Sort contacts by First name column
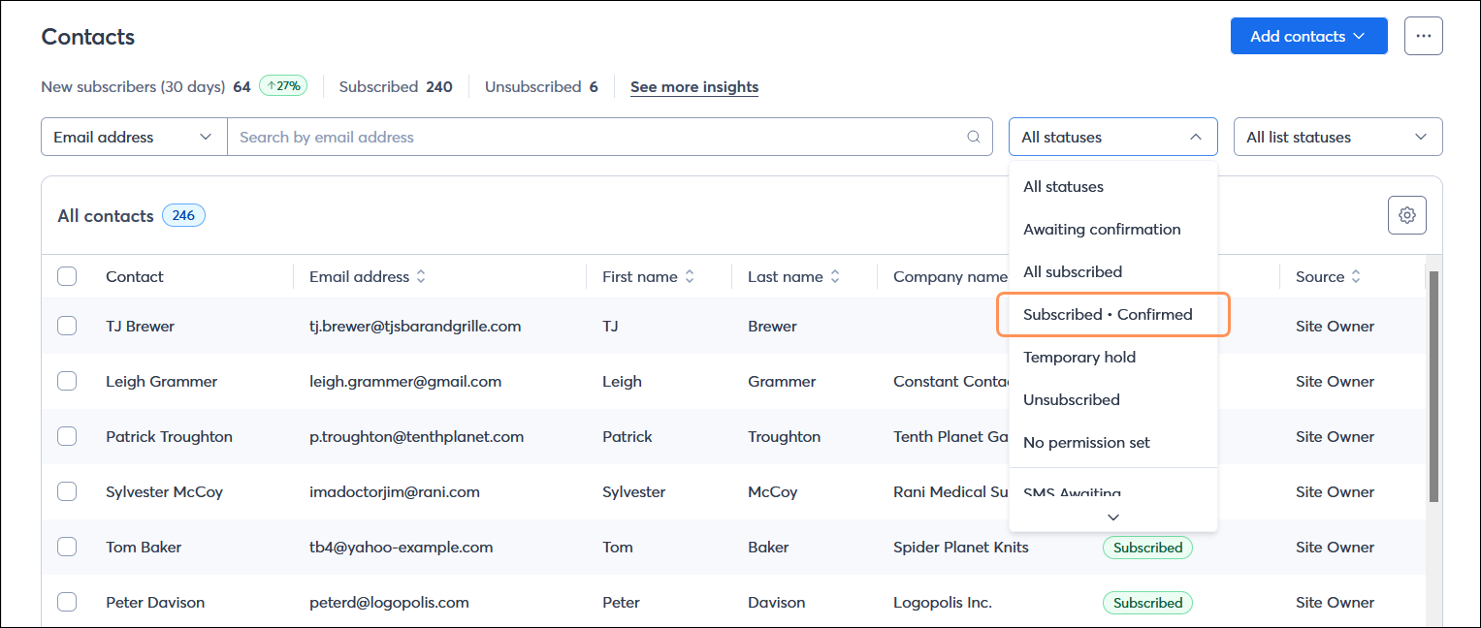Screen dimensions: 1481x628 [689, 276]
